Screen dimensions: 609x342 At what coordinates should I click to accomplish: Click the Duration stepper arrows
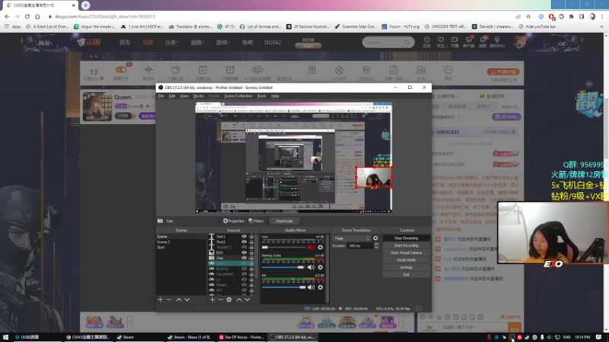pos(376,245)
